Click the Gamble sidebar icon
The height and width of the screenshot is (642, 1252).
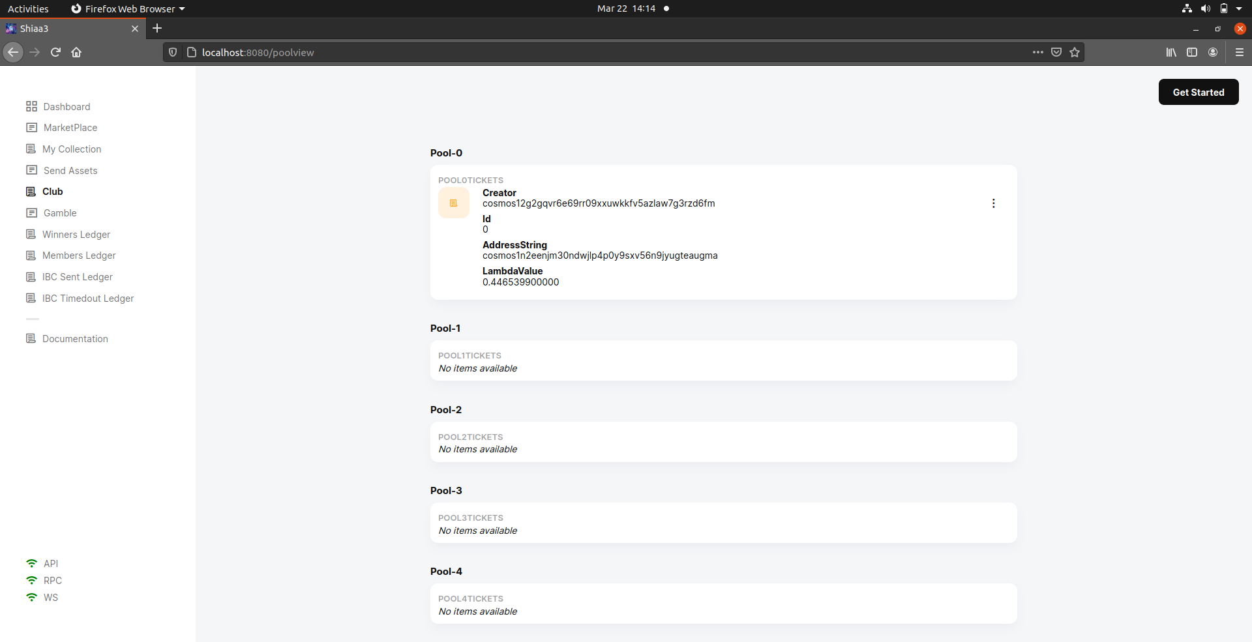pyautogui.click(x=31, y=213)
